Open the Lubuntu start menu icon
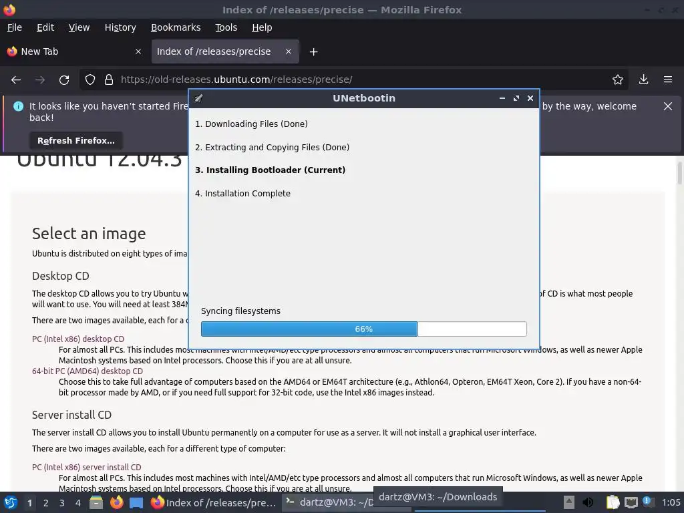Image resolution: width=684 pixels, height=513 pixels. coord(11,502)
